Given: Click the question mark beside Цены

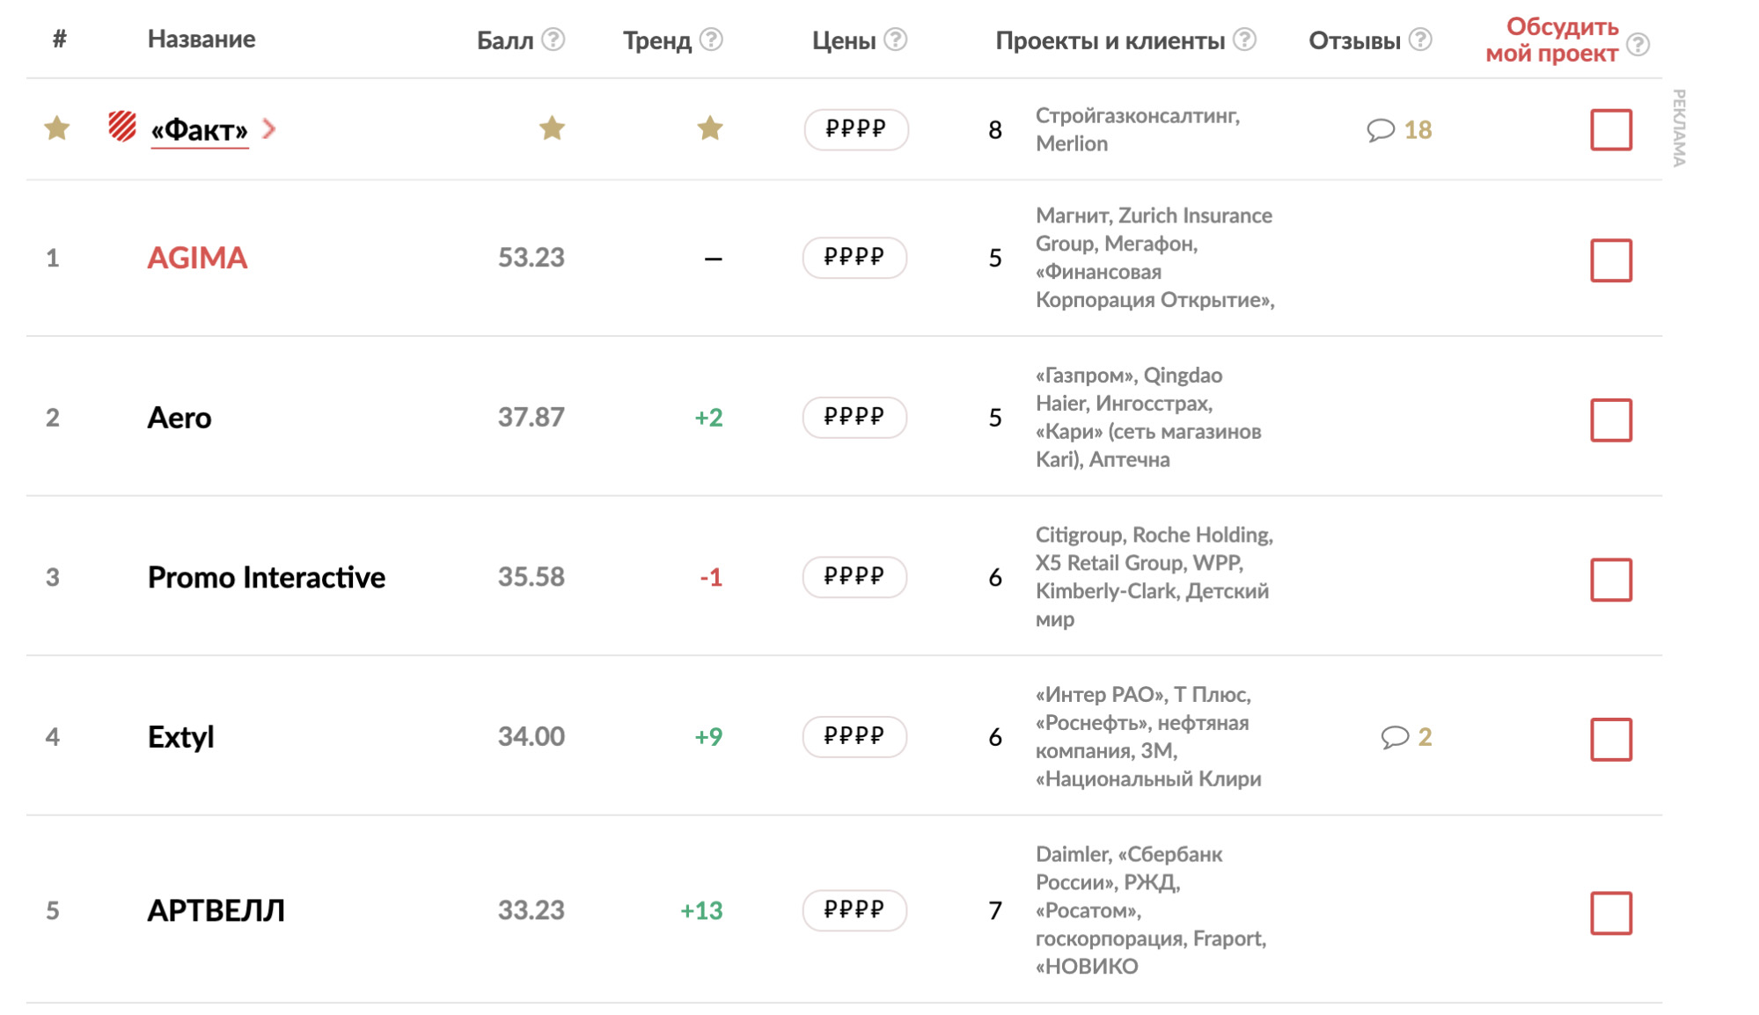Looking at the screenshot, I should (x=895, y=40).
